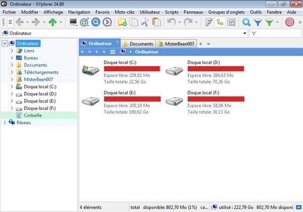
Task: Click the toolbar hamburger menu button
Action: coord(11,22)
